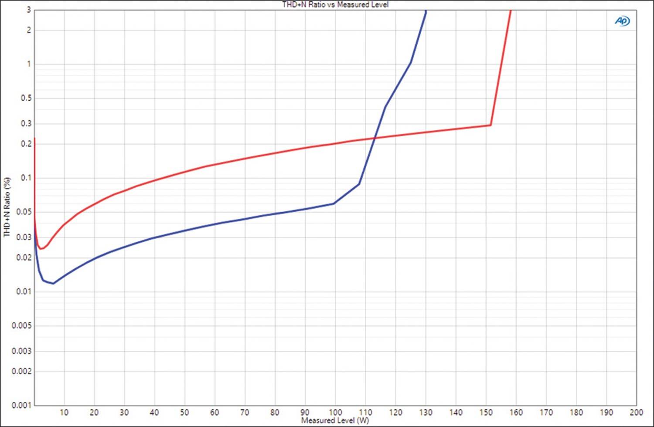Image resolution: width=654 pixels, height=427 pixels.
Task: Select the 'THD+N Ratio (%)' vertical axis label
Action: tap(7, 207)
